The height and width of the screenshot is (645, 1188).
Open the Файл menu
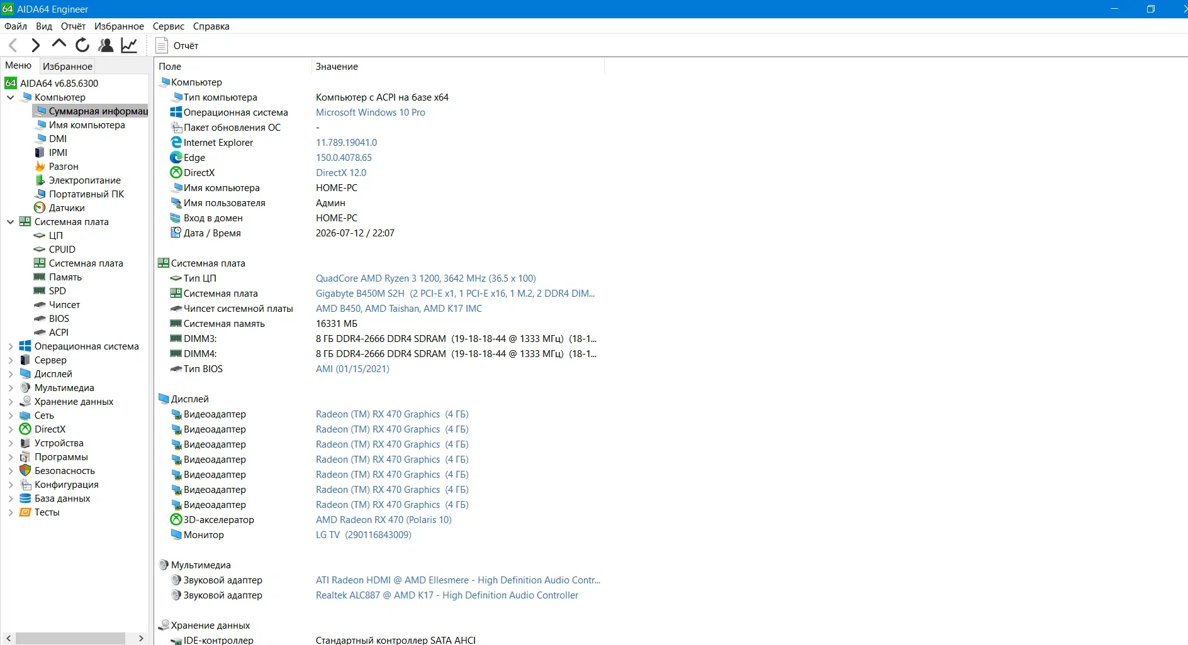[x=16, y=26]
